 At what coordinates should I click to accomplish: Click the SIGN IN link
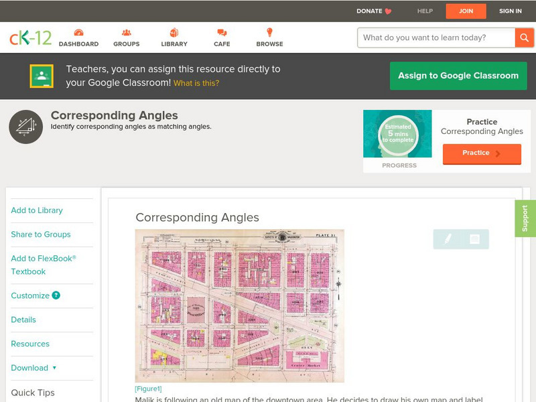511,11
